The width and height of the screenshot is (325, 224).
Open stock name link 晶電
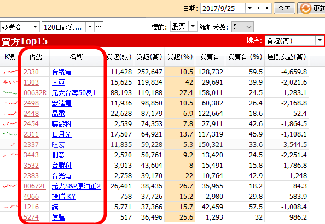tap(58, 114)
